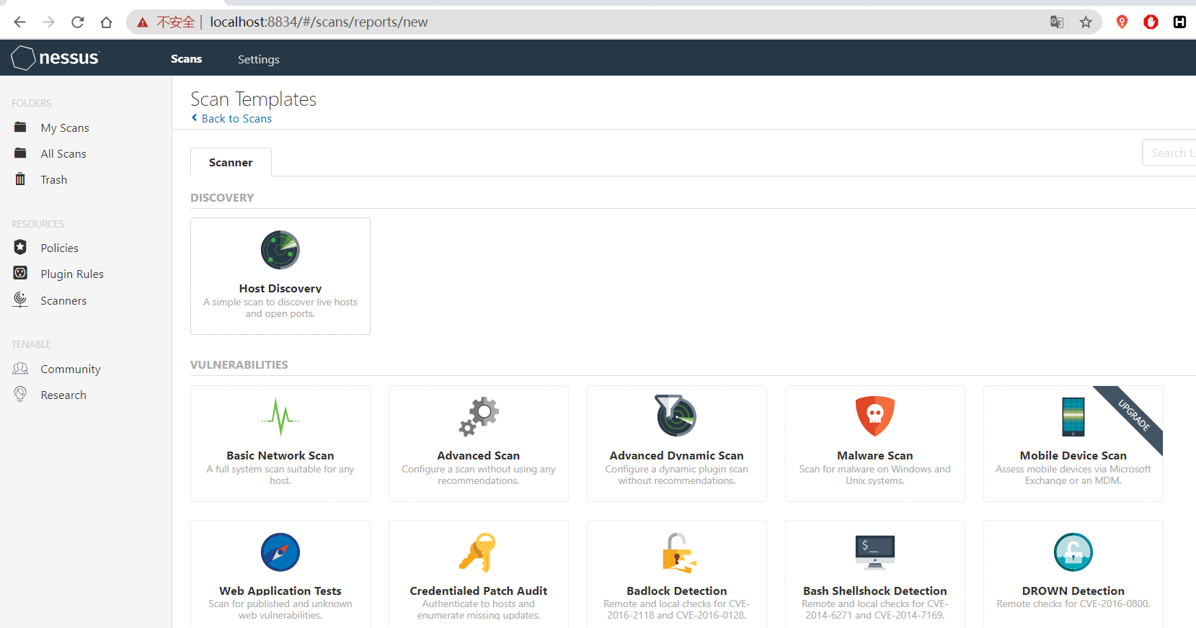Select the Badlock Detection title
1196x628 pixels.
[677, 591]
